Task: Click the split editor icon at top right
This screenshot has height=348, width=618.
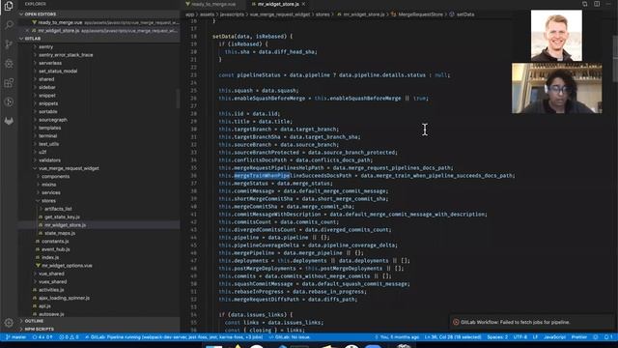Action: tap(597, 4)
